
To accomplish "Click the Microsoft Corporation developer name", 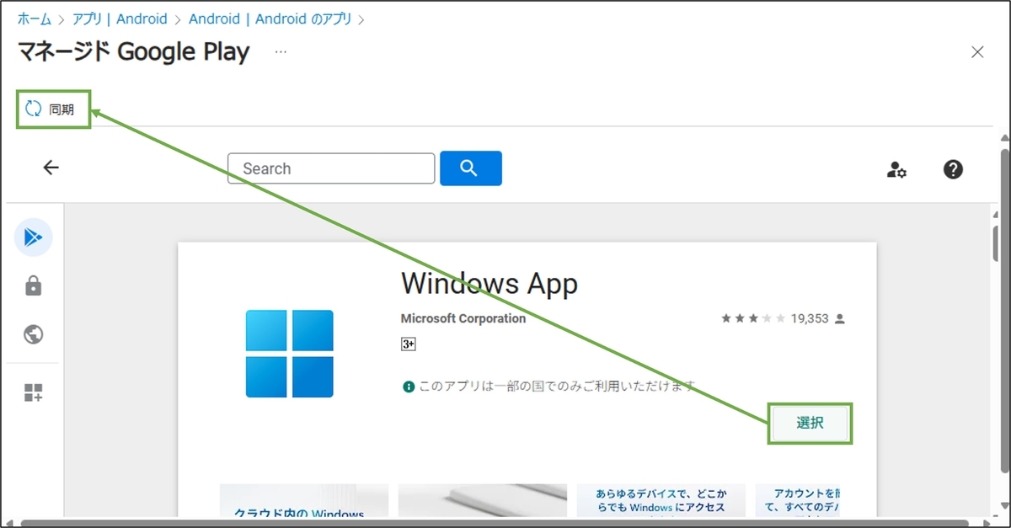I will (x=463, y=319).
